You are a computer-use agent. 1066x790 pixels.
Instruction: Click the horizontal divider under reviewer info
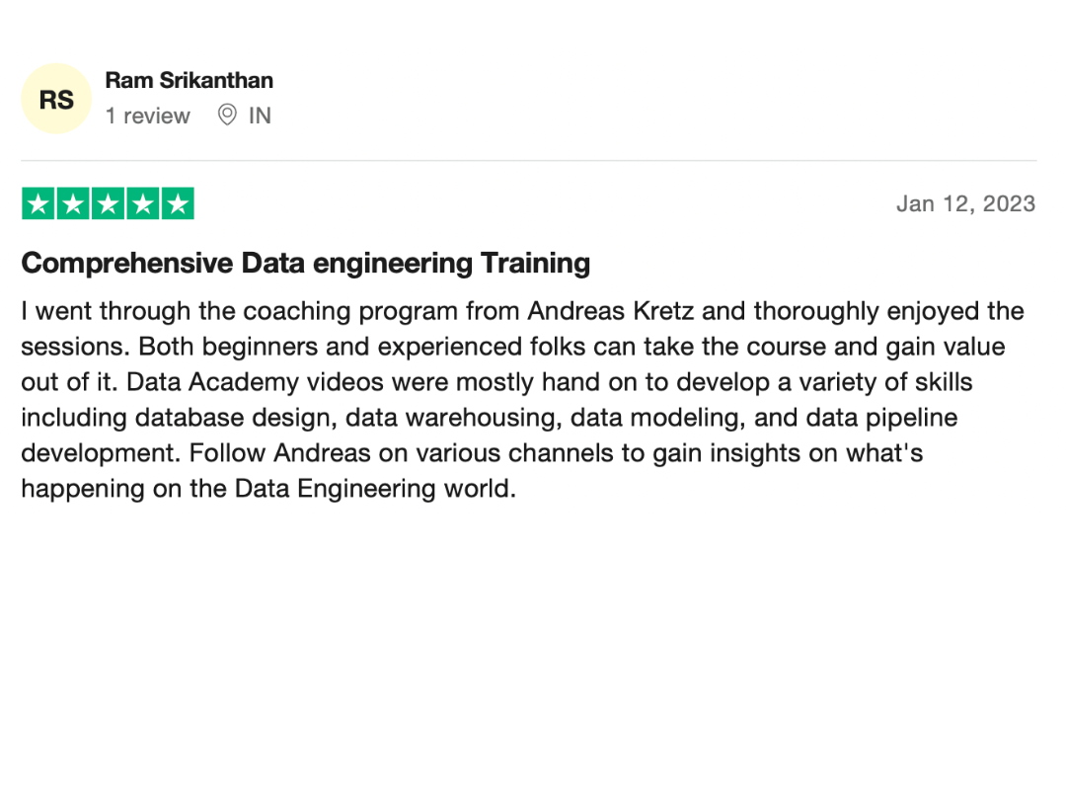coord(529,161)
